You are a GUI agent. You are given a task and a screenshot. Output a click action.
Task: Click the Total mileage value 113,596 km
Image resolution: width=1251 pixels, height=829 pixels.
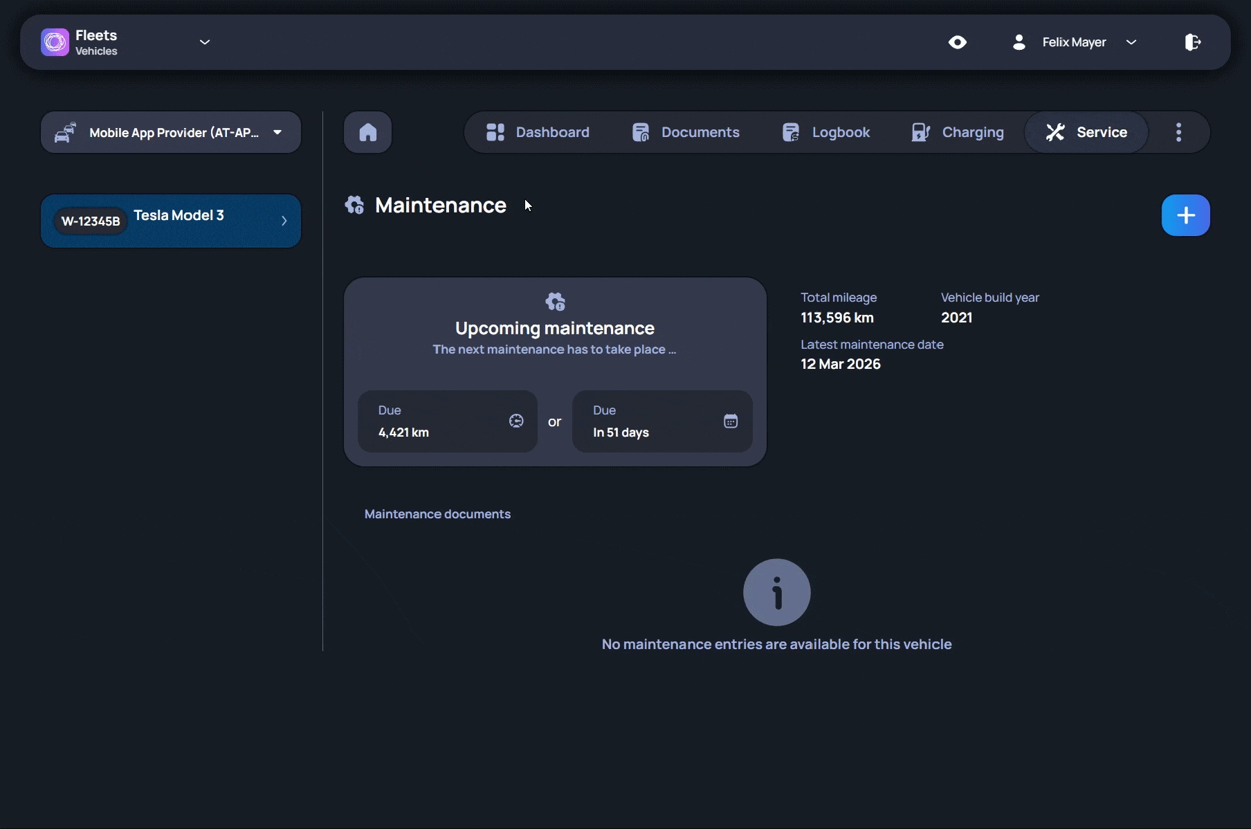[837, 318]
